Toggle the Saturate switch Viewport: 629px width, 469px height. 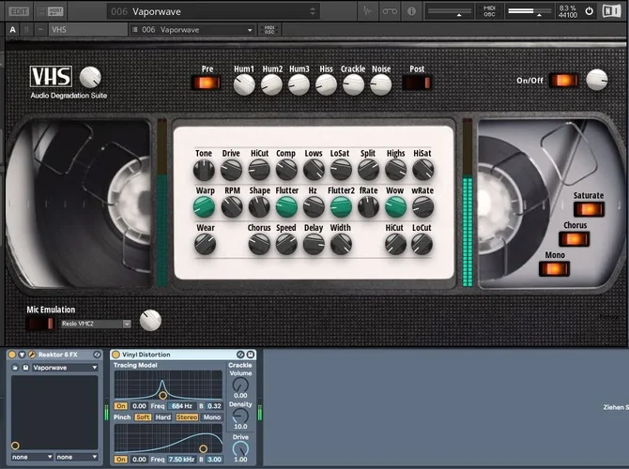[589, 209]
